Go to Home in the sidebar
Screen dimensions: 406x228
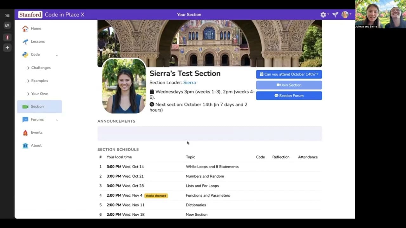36,28
